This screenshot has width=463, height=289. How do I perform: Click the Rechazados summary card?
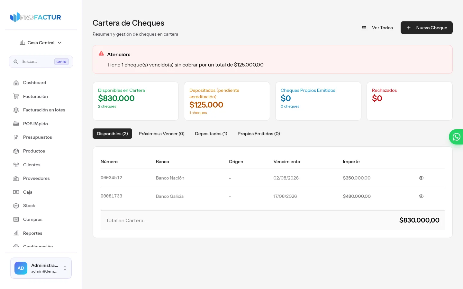click(x=410, y=101)
